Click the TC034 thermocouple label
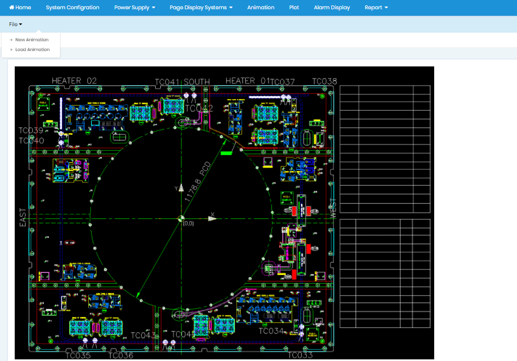The width and height of the screenshot is (517, 361). pos(271,331)
